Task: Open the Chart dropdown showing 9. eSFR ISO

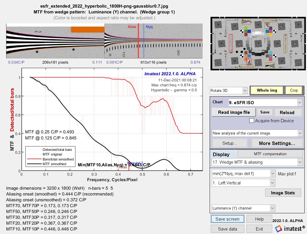Action: [x=265, y=102]
